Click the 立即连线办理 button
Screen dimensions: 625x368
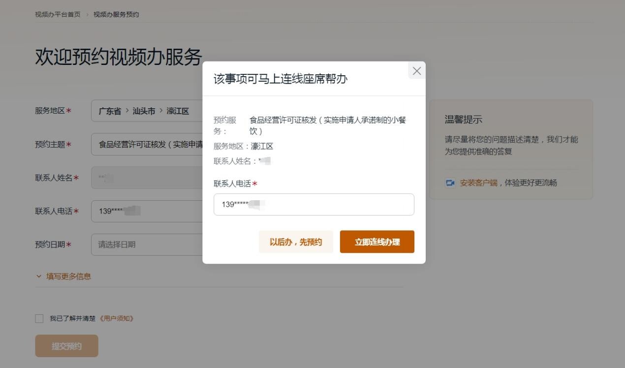pos(377,242)
